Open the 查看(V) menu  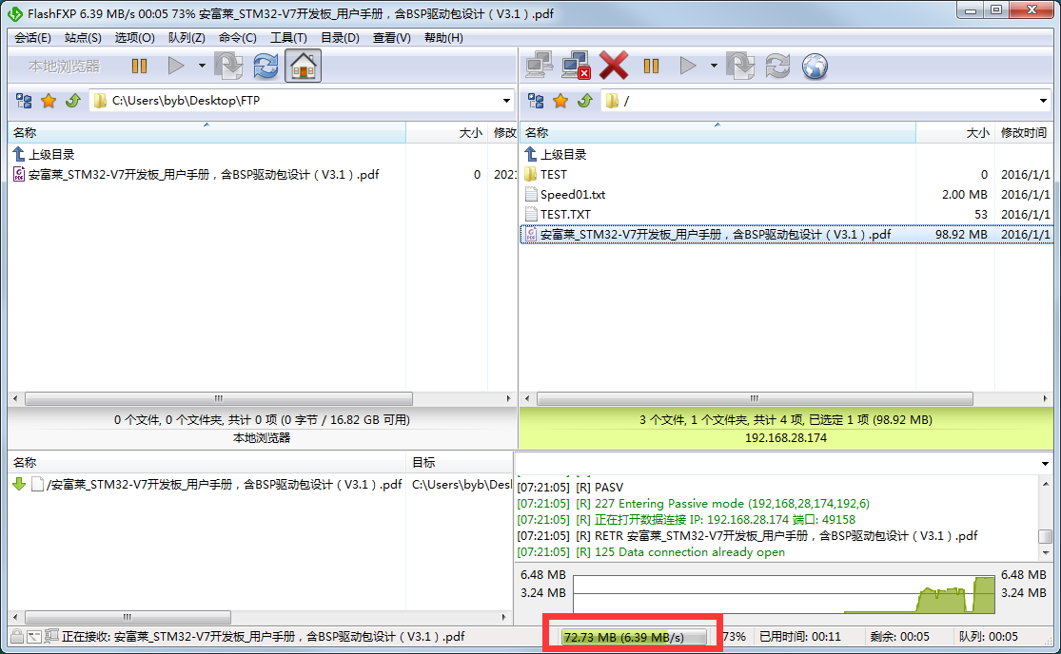point(391,38)
